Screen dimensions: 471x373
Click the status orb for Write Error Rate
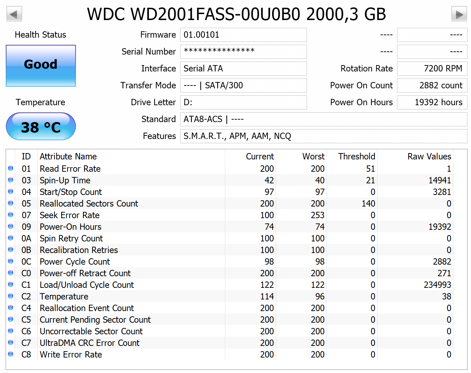click(11, 354)
